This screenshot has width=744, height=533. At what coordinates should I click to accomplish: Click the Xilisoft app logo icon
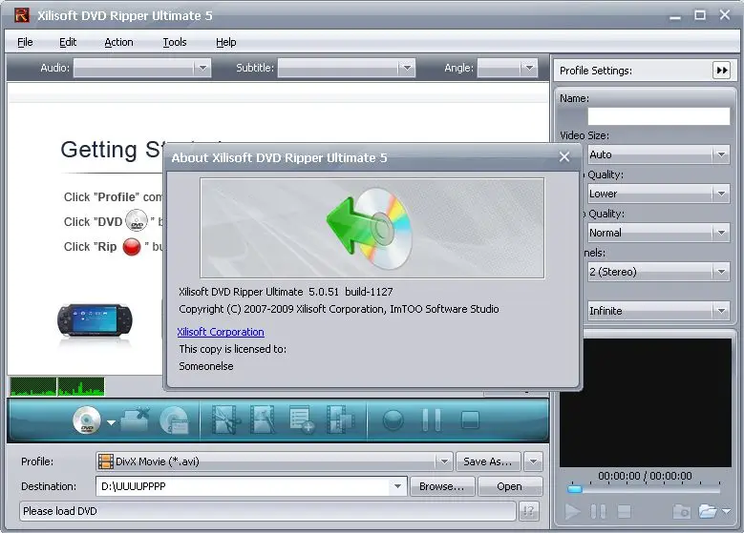coord(21,15)
